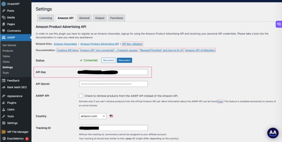
Task: Click the Tools wrench icon
Action: tap(4, 116)
